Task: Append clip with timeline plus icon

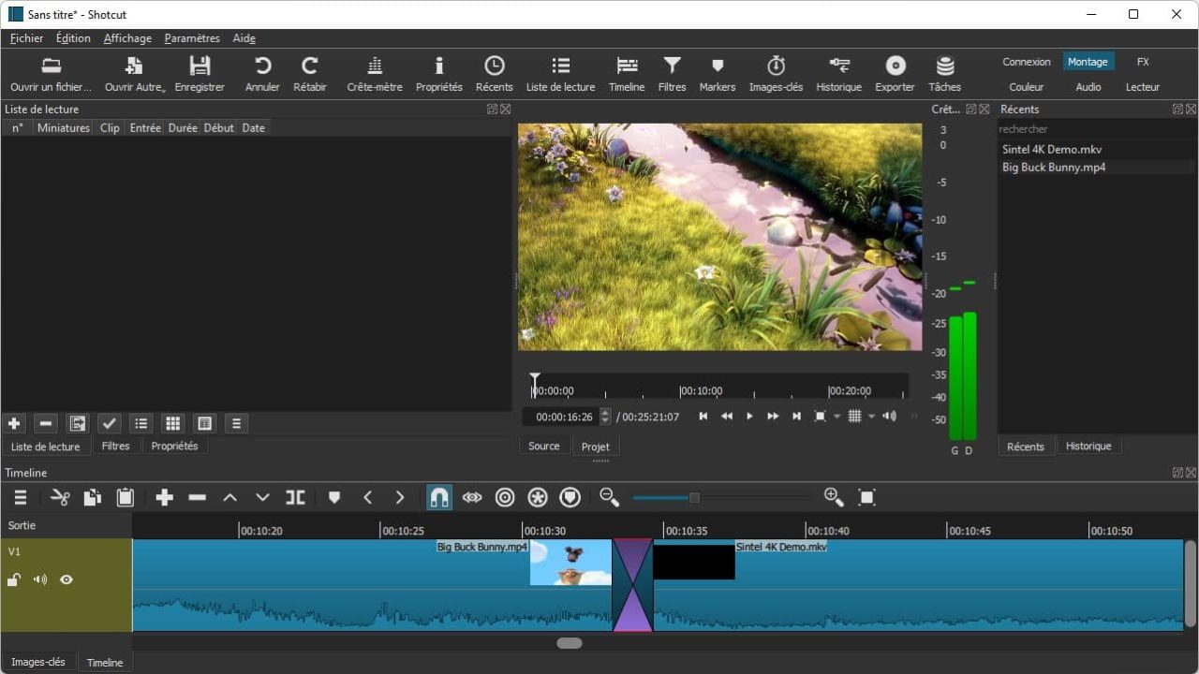Action: (x=165, y=498)
